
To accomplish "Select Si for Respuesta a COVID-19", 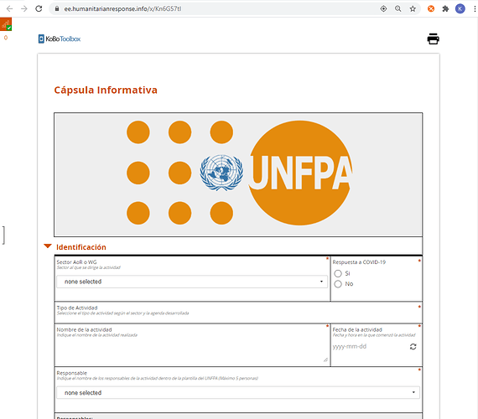I will (338, 273).
